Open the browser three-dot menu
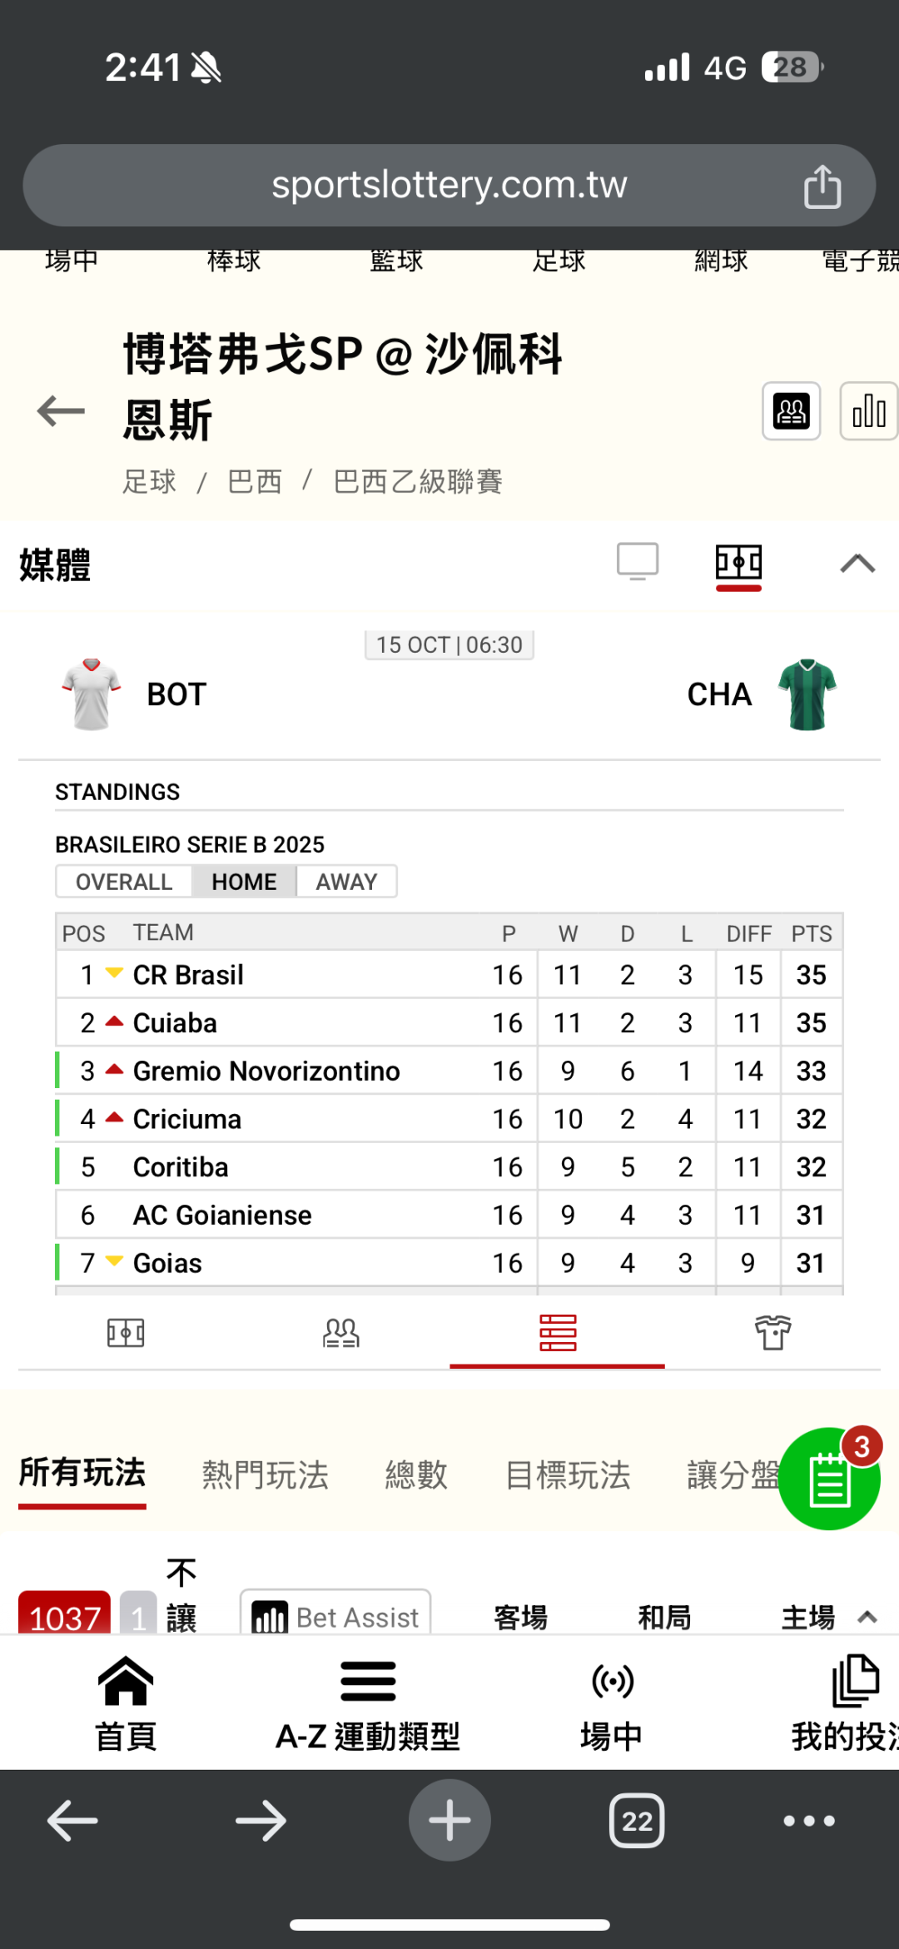 click(x=808, y=1821)
